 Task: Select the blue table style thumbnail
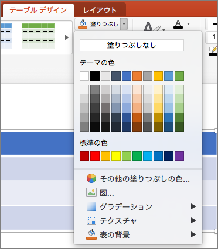tap(6, 36)
